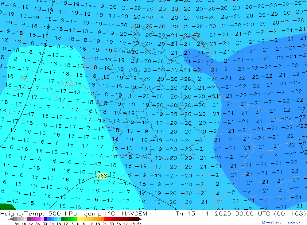
Task: Click the gray left arrow of color scale
Action: coord(11,219)
